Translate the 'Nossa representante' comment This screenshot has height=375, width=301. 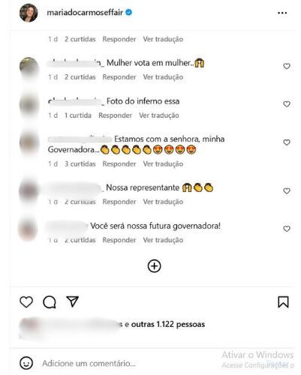click(x=163, y=202)
